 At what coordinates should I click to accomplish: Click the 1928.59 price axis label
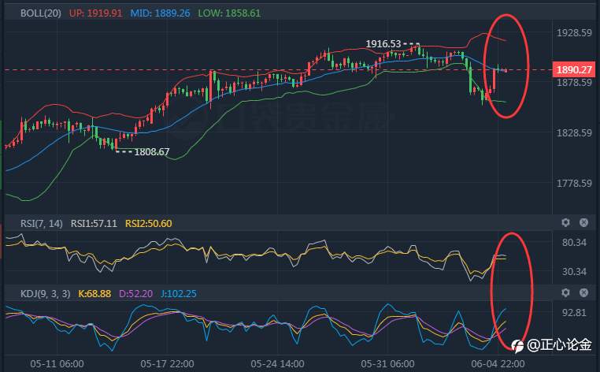tap(574, 33)
